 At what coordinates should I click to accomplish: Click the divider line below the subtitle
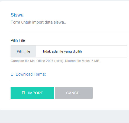(x=70, y=32)
